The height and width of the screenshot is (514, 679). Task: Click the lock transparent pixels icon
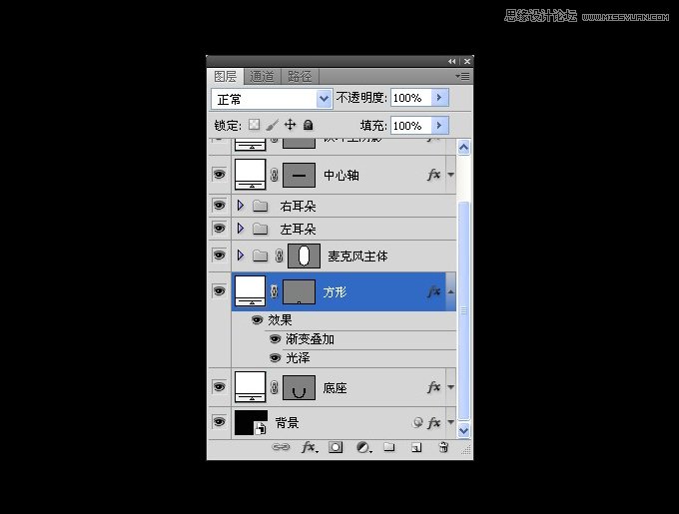[x=254, y=125]
